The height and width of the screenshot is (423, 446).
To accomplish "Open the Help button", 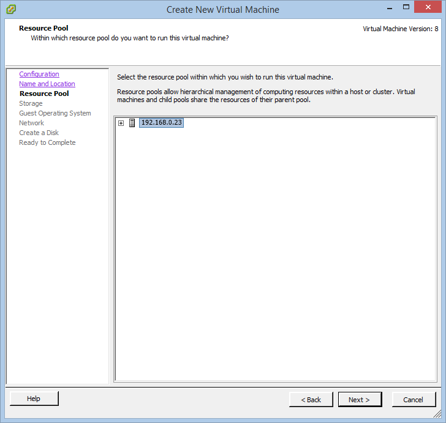I will 34,399.
